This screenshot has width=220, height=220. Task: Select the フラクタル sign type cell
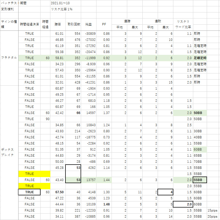[9, 58]
